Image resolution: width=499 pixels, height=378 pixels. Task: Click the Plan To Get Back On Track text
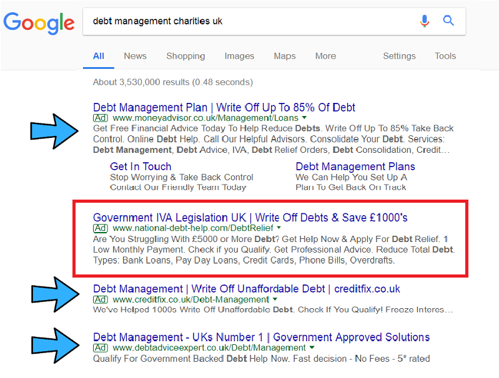(x=351, y=187)
